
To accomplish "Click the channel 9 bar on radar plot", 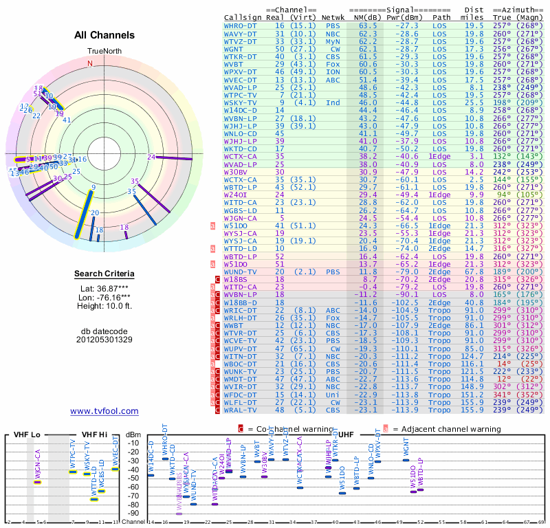I will tap(84, 214).
